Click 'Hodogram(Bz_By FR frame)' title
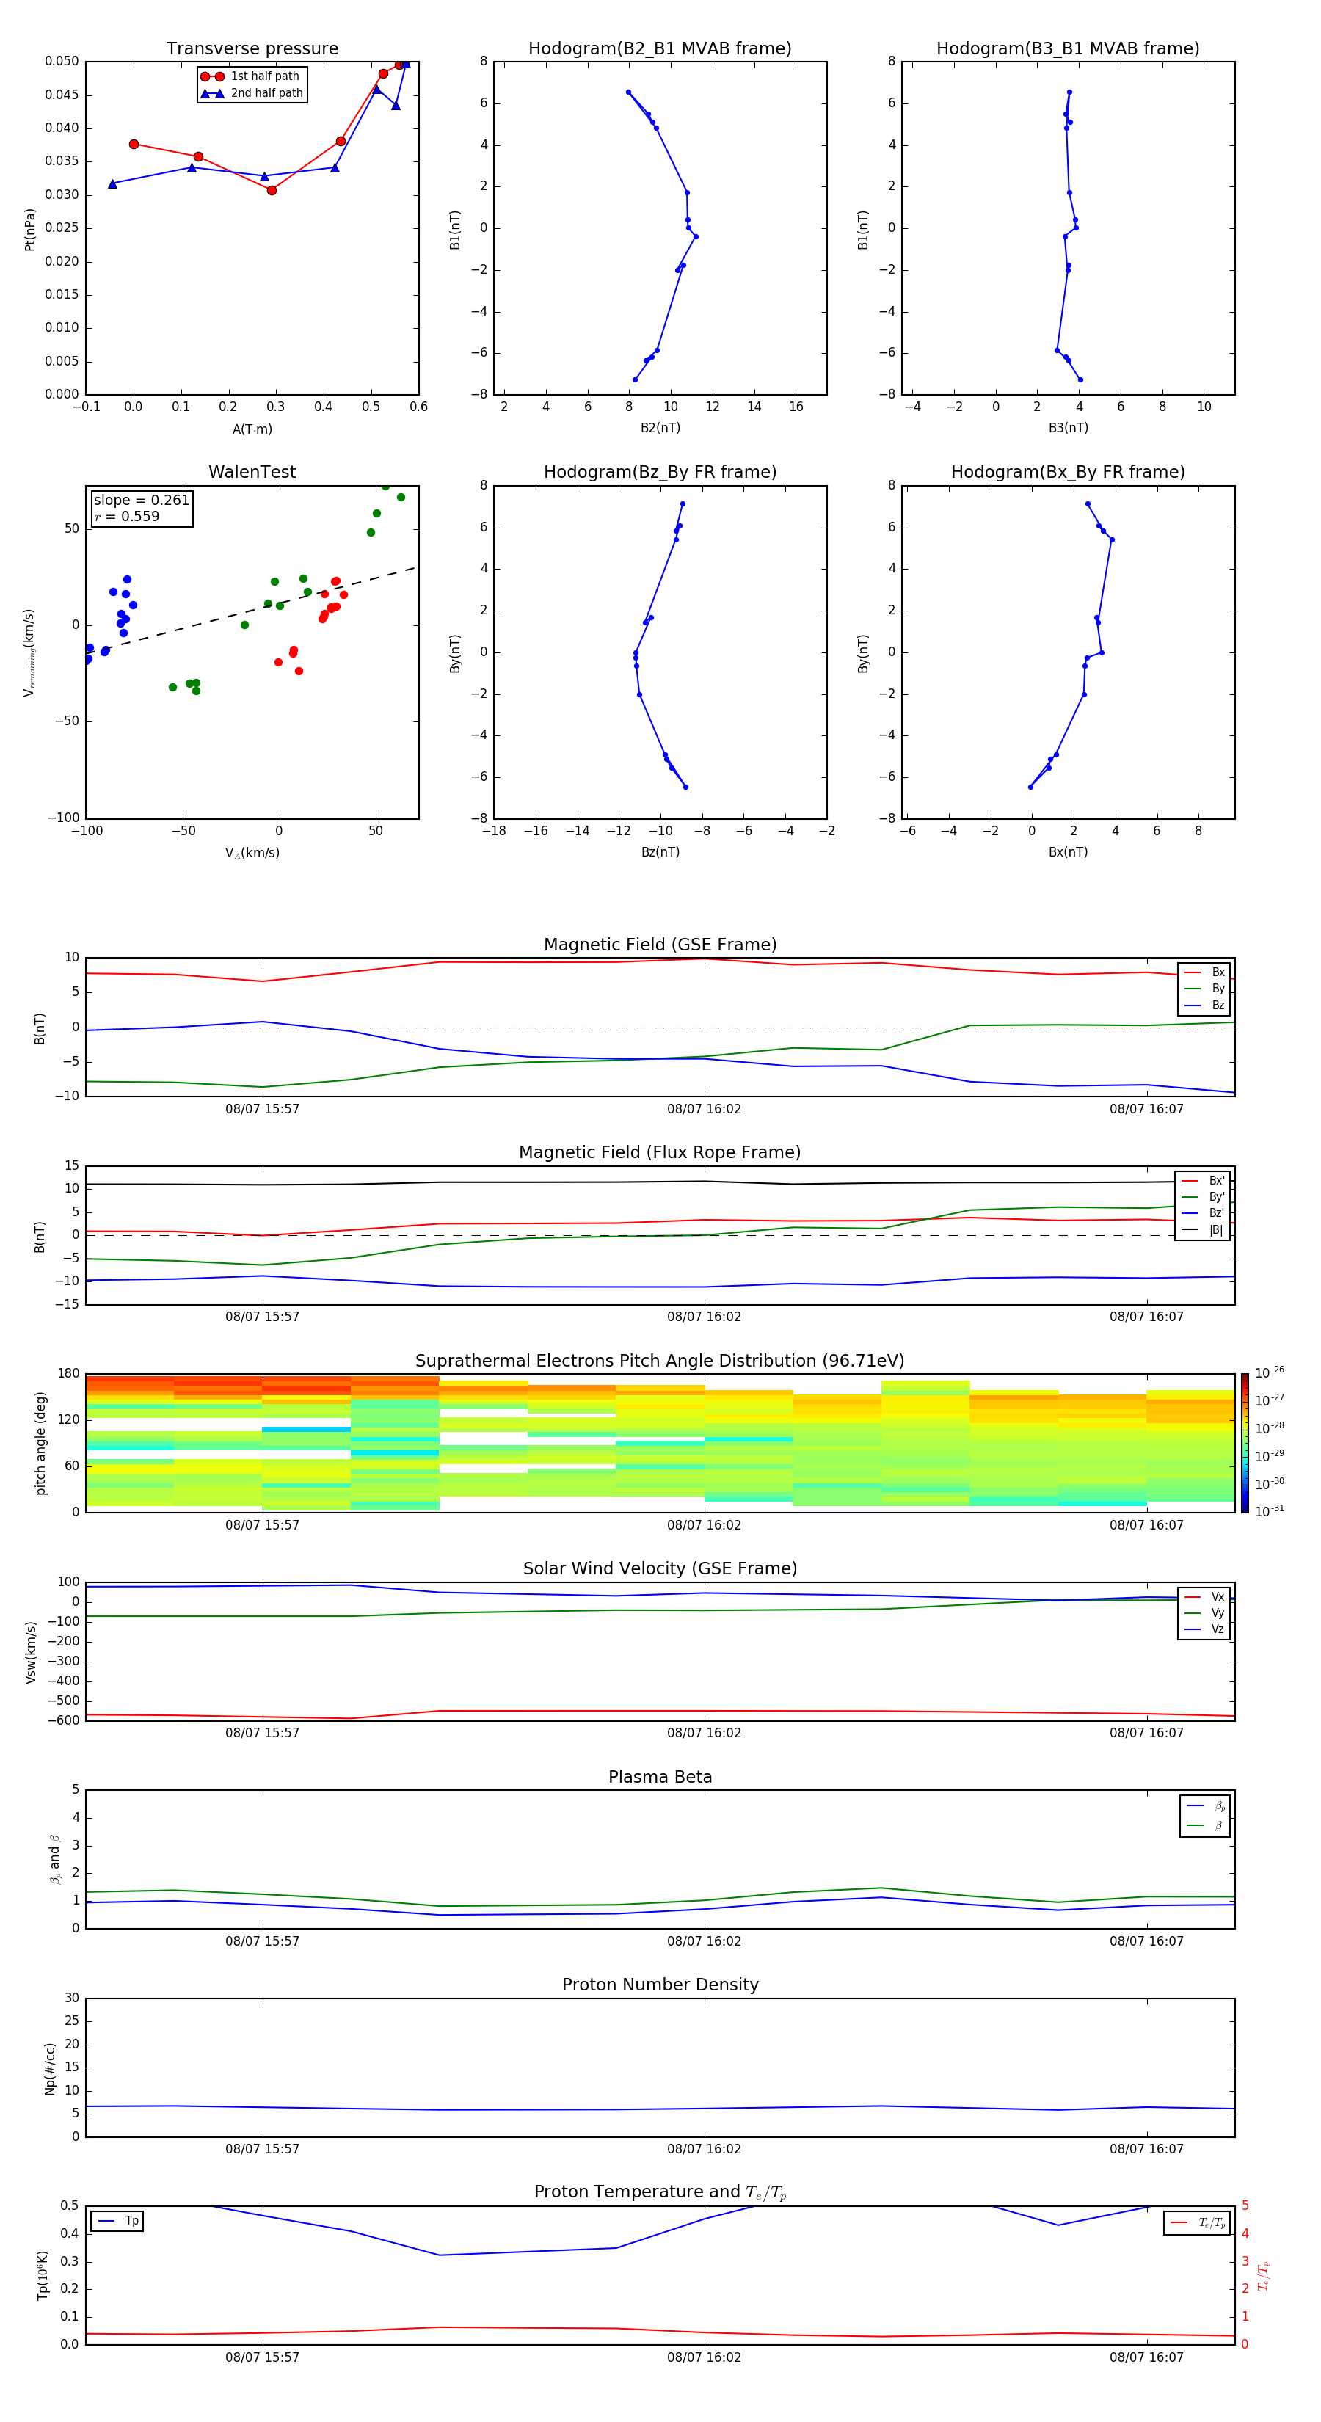Screen dimensions: 1321x2422 tap(660, 472)
